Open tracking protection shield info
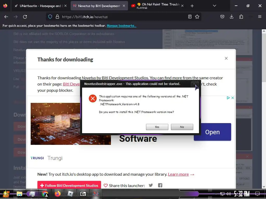266x199 pixels. click(x=50, y=17)
